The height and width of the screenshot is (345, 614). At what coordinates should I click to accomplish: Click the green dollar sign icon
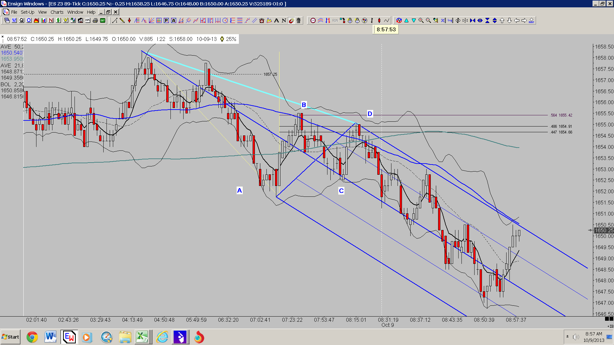pyautogui.click(x=58, y=20)
